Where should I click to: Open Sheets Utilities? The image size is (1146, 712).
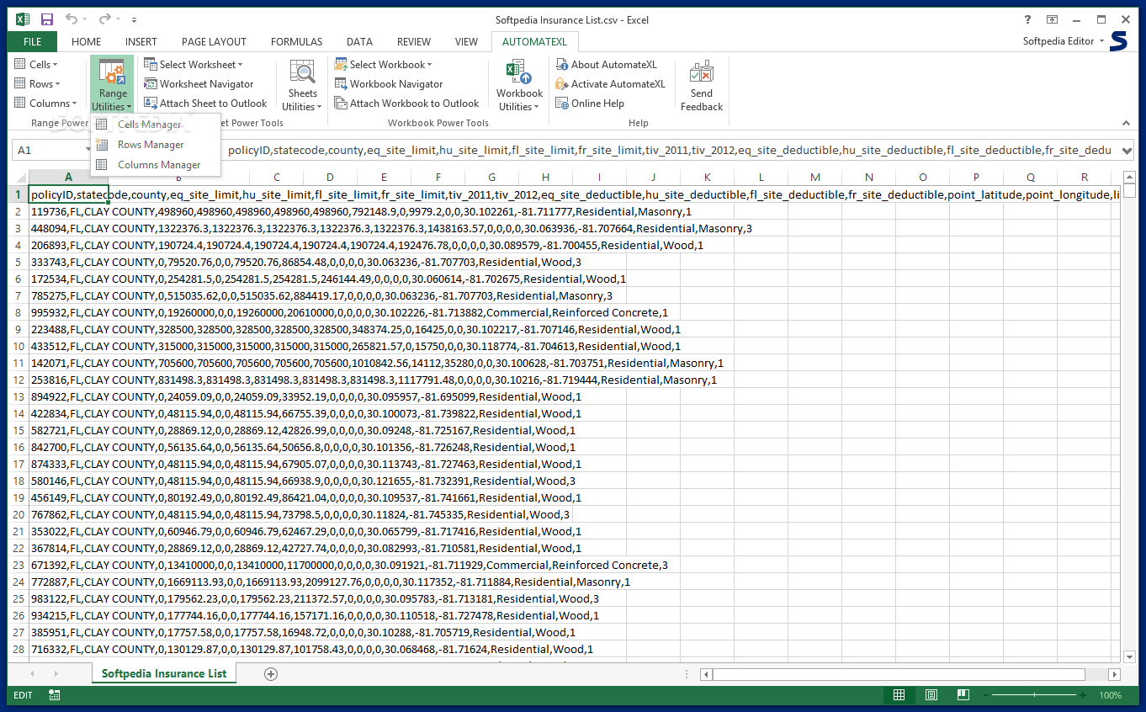[302, 85]
